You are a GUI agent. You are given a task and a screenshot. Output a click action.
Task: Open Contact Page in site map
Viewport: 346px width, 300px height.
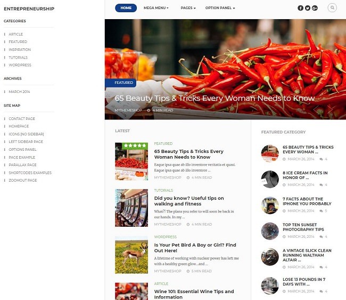[22, 118]
